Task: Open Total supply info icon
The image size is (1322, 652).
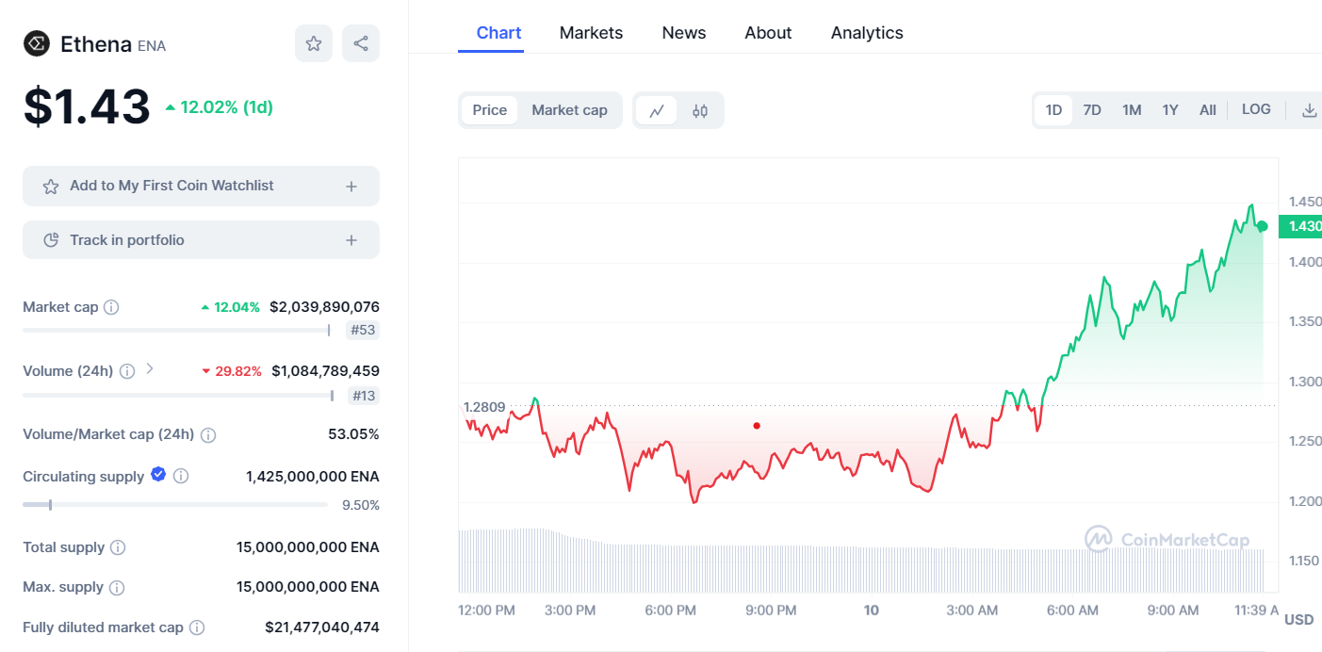Action: pyautogui.click(x=118, y=547)
